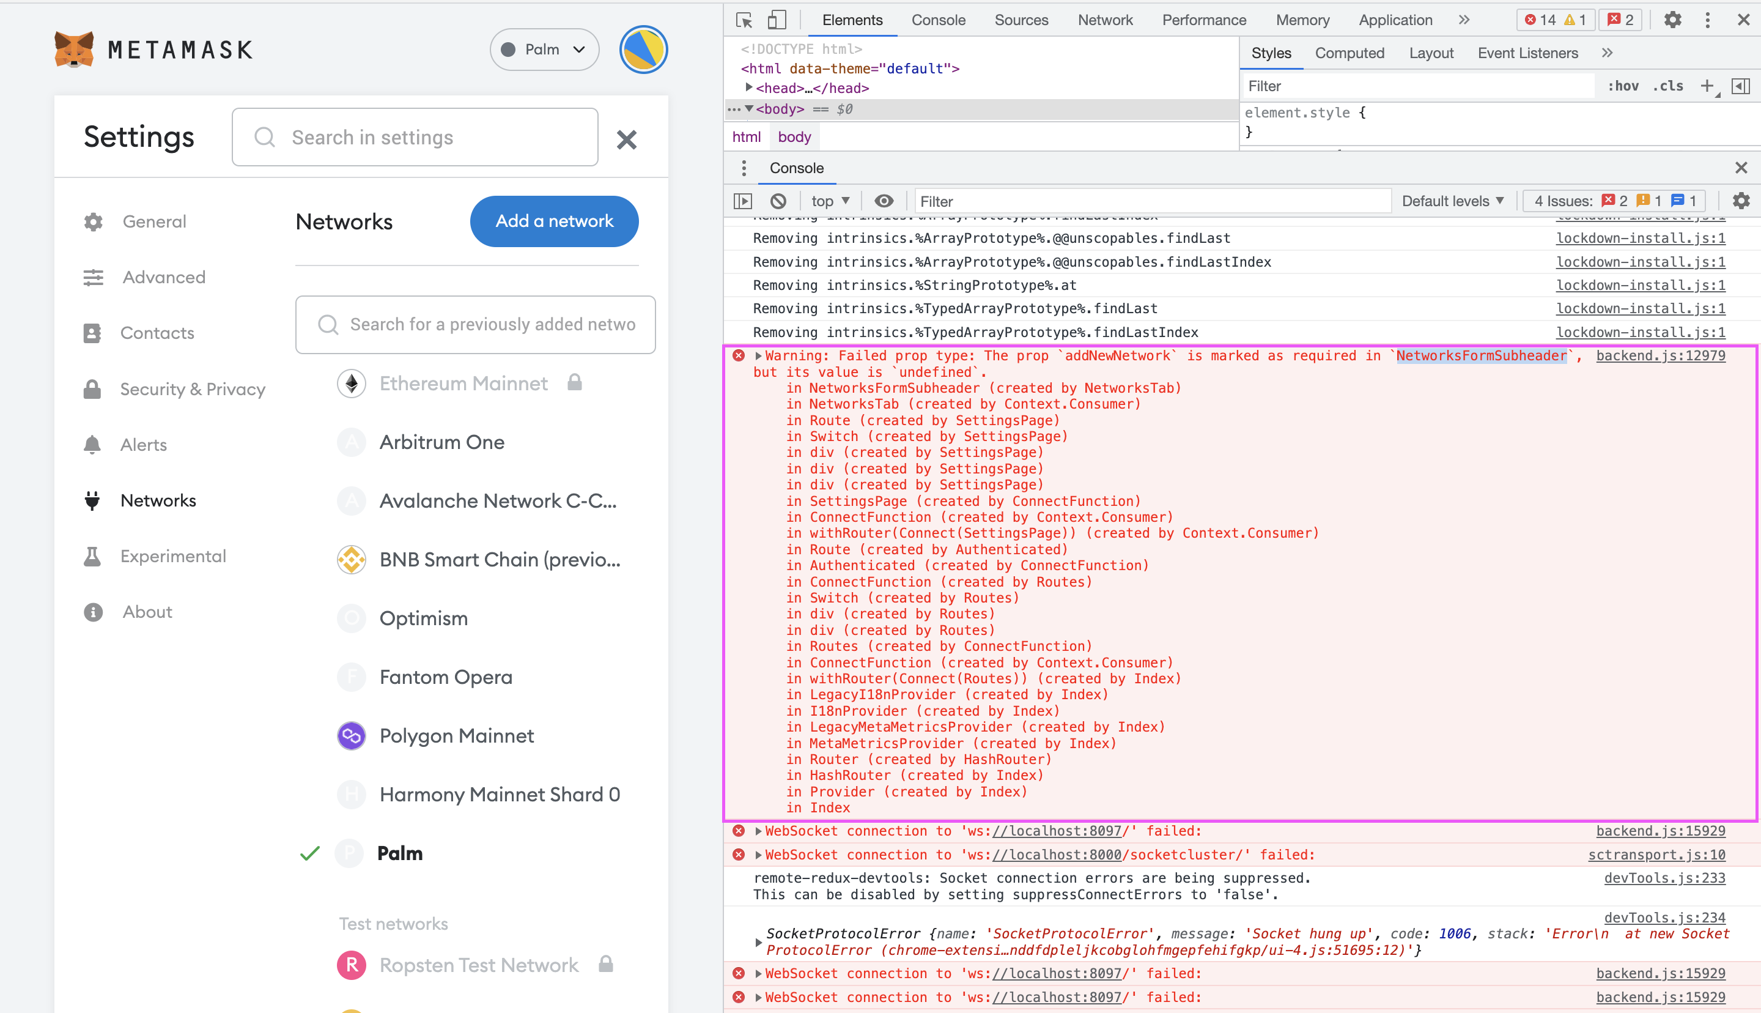
Task: Toggle the console sidebar panel button
Action: (742, 201)
